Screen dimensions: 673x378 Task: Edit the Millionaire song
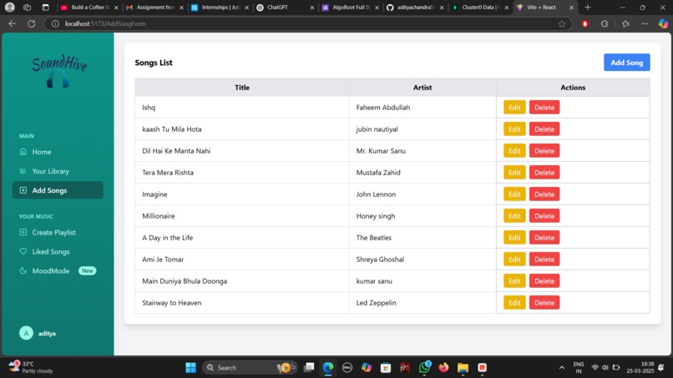click(x=514, y=216)
